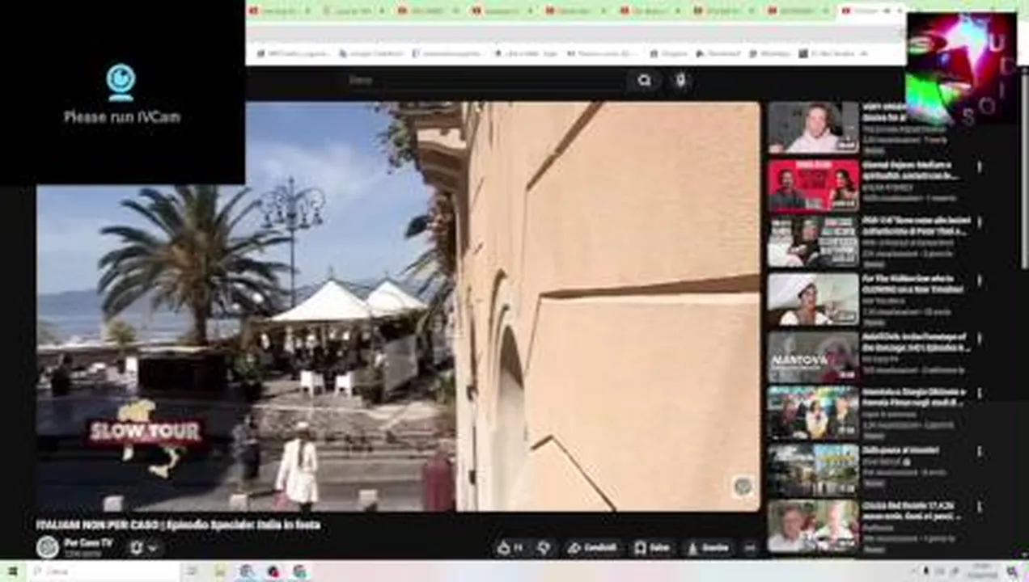Viewport: 1029px width, 582px height.
Task: Open options menu for the red-thumbnail suggested video
Action: [979, 167]
